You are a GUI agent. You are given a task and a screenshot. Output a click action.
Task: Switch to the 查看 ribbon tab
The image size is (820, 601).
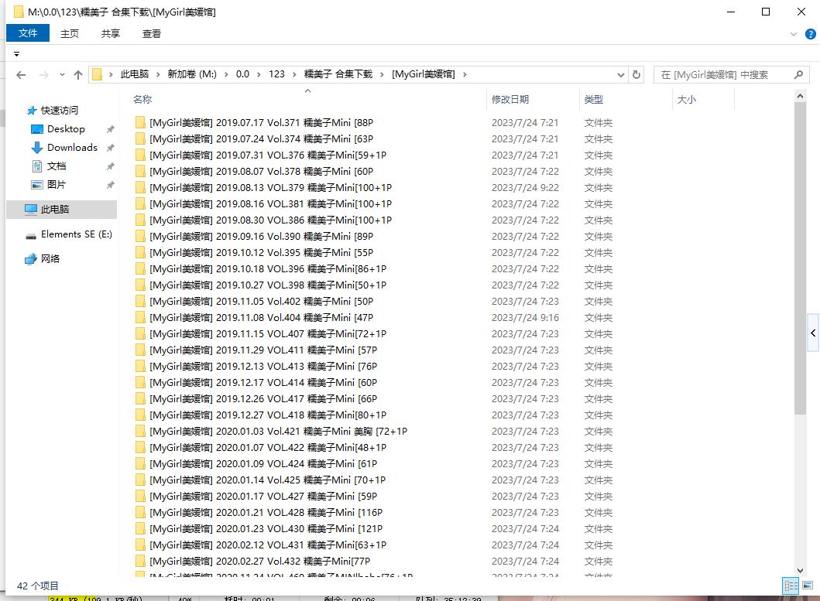click(x=152, y=33)
